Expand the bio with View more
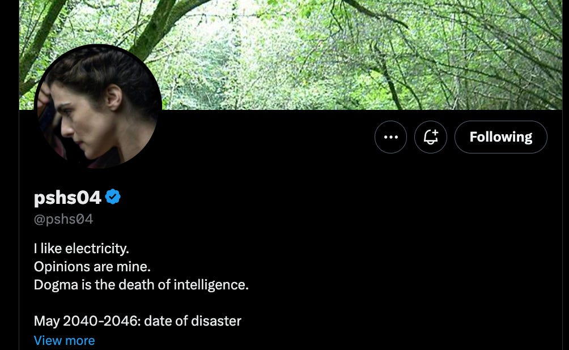 [64, 340]
